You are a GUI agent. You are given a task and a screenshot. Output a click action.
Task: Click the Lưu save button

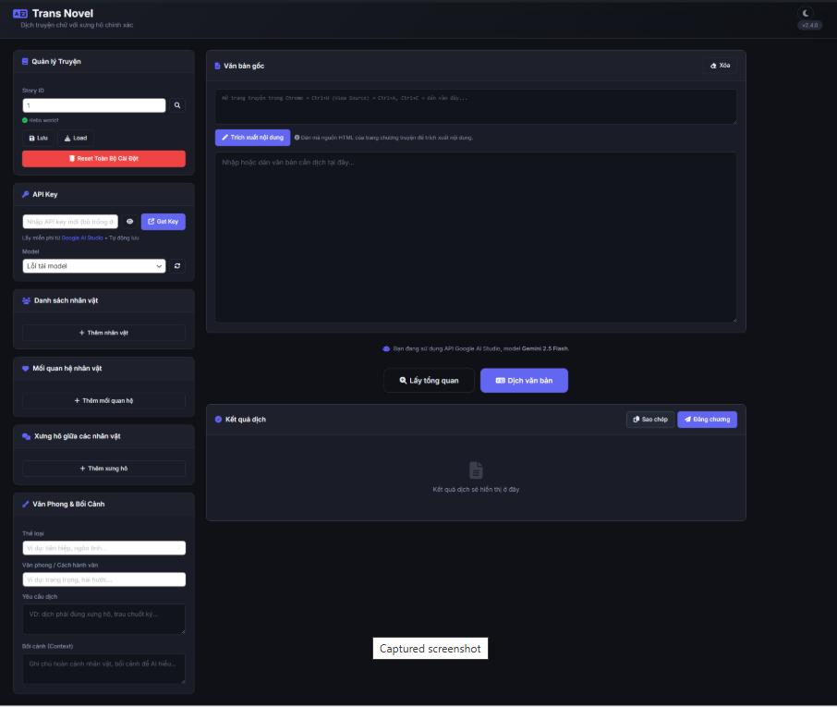[x=39, y=138]
